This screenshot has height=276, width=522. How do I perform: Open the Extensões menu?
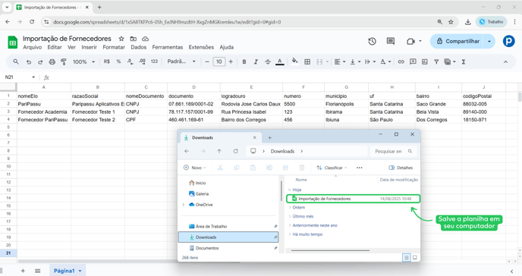click(201, 47)
